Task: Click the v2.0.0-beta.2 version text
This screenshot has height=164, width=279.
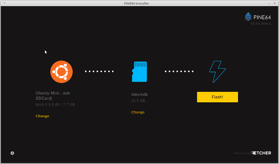Action: tap(261, 23)
